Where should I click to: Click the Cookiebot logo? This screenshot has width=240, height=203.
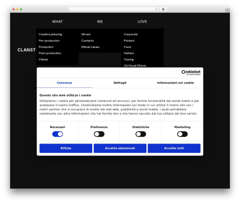click(191, 72)
